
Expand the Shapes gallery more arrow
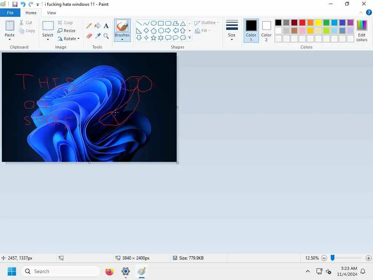(x=189, y=38)
